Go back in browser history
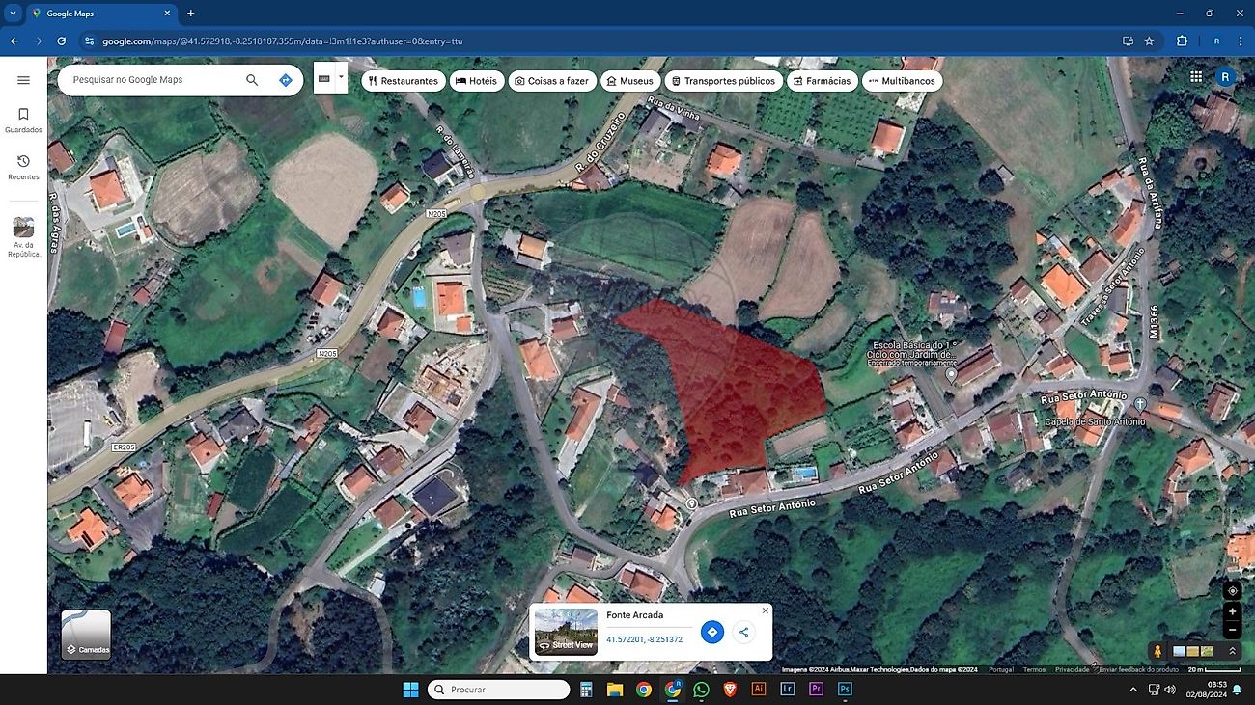This screenshot has height=705, width=1255. [14, 41]
